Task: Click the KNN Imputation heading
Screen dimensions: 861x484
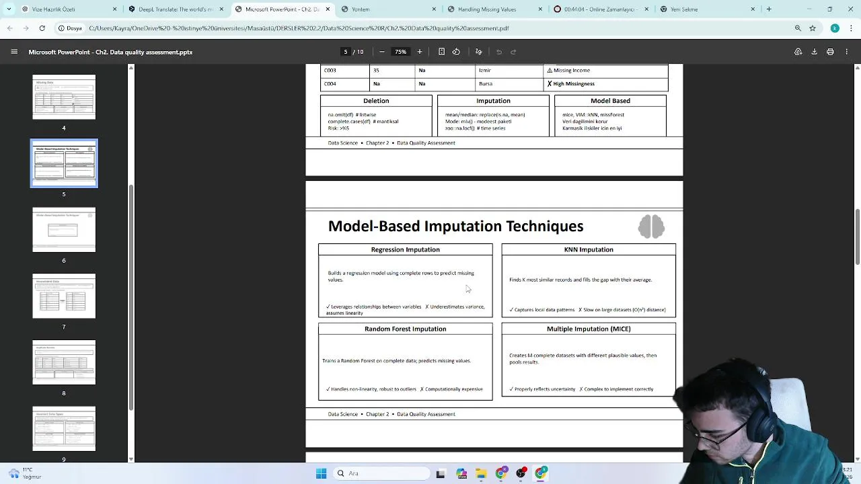Action: coord(589,249)
